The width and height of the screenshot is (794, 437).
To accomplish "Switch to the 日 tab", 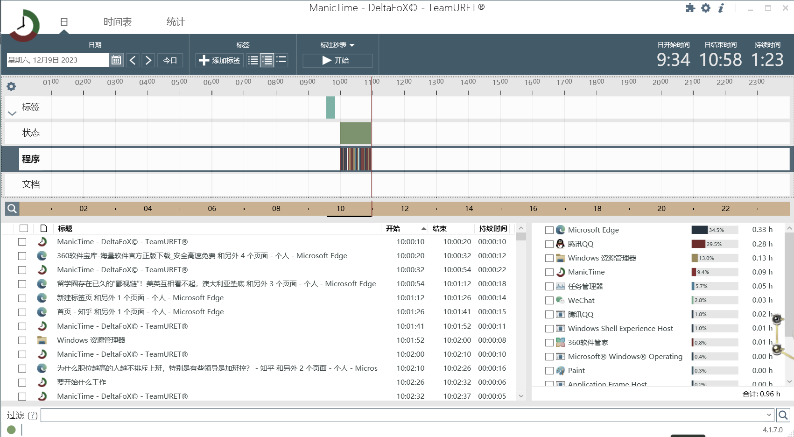I will coord(64,22).
